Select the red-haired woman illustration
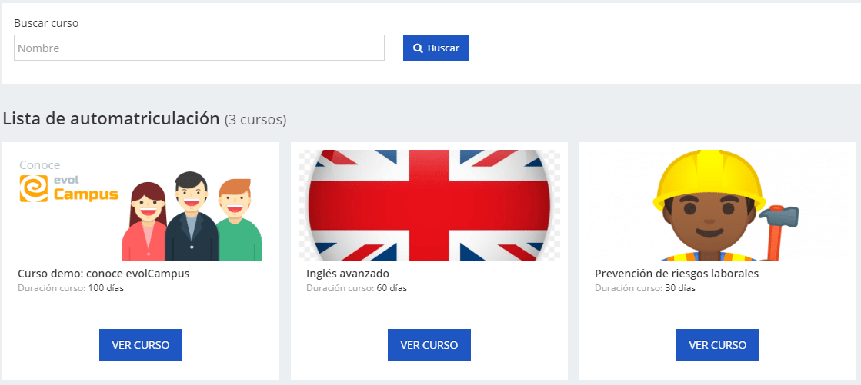This screenshot has height=385, width=861. [x=144, y=223]
